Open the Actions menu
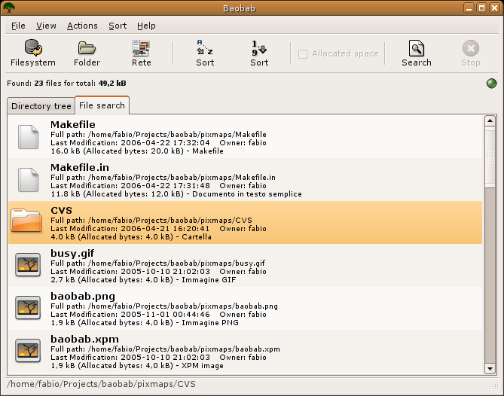This screenshot has height=396, width=504. pos(82,26)
